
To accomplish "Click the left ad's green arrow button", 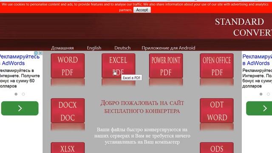I will click(20, 108).
